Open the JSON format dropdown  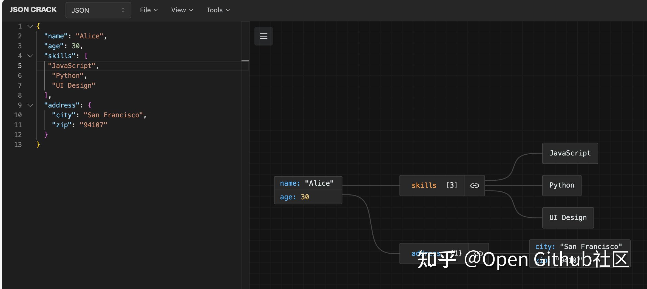coord(98,10)
